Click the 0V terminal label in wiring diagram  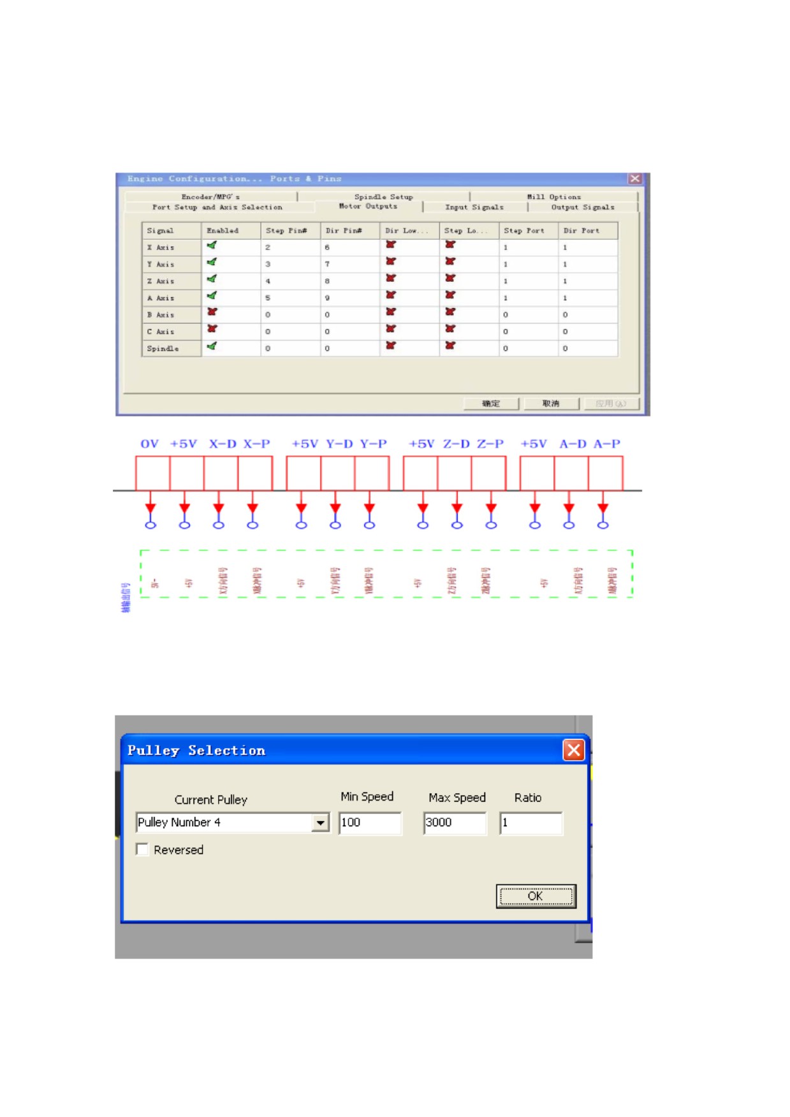pos(149,444)
